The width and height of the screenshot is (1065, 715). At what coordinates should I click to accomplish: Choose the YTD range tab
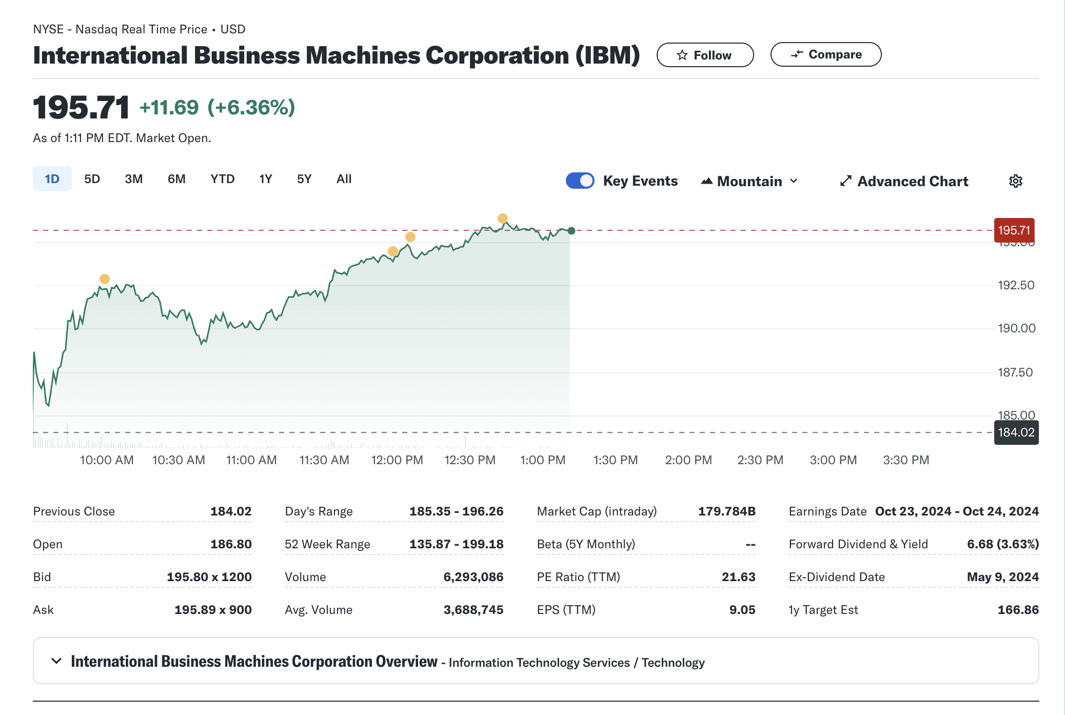[223, 179]
